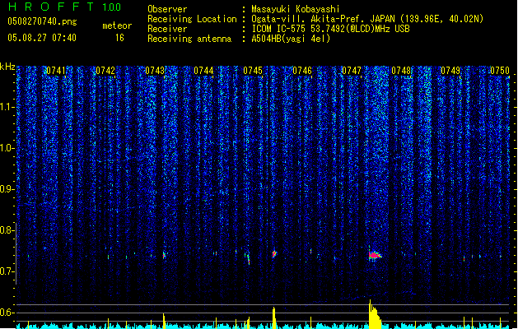This screenshot has height=329, width=518.
Task: Click the 0.6 kHz axis label
Action: pyautogui.click(x=7, y=313)
